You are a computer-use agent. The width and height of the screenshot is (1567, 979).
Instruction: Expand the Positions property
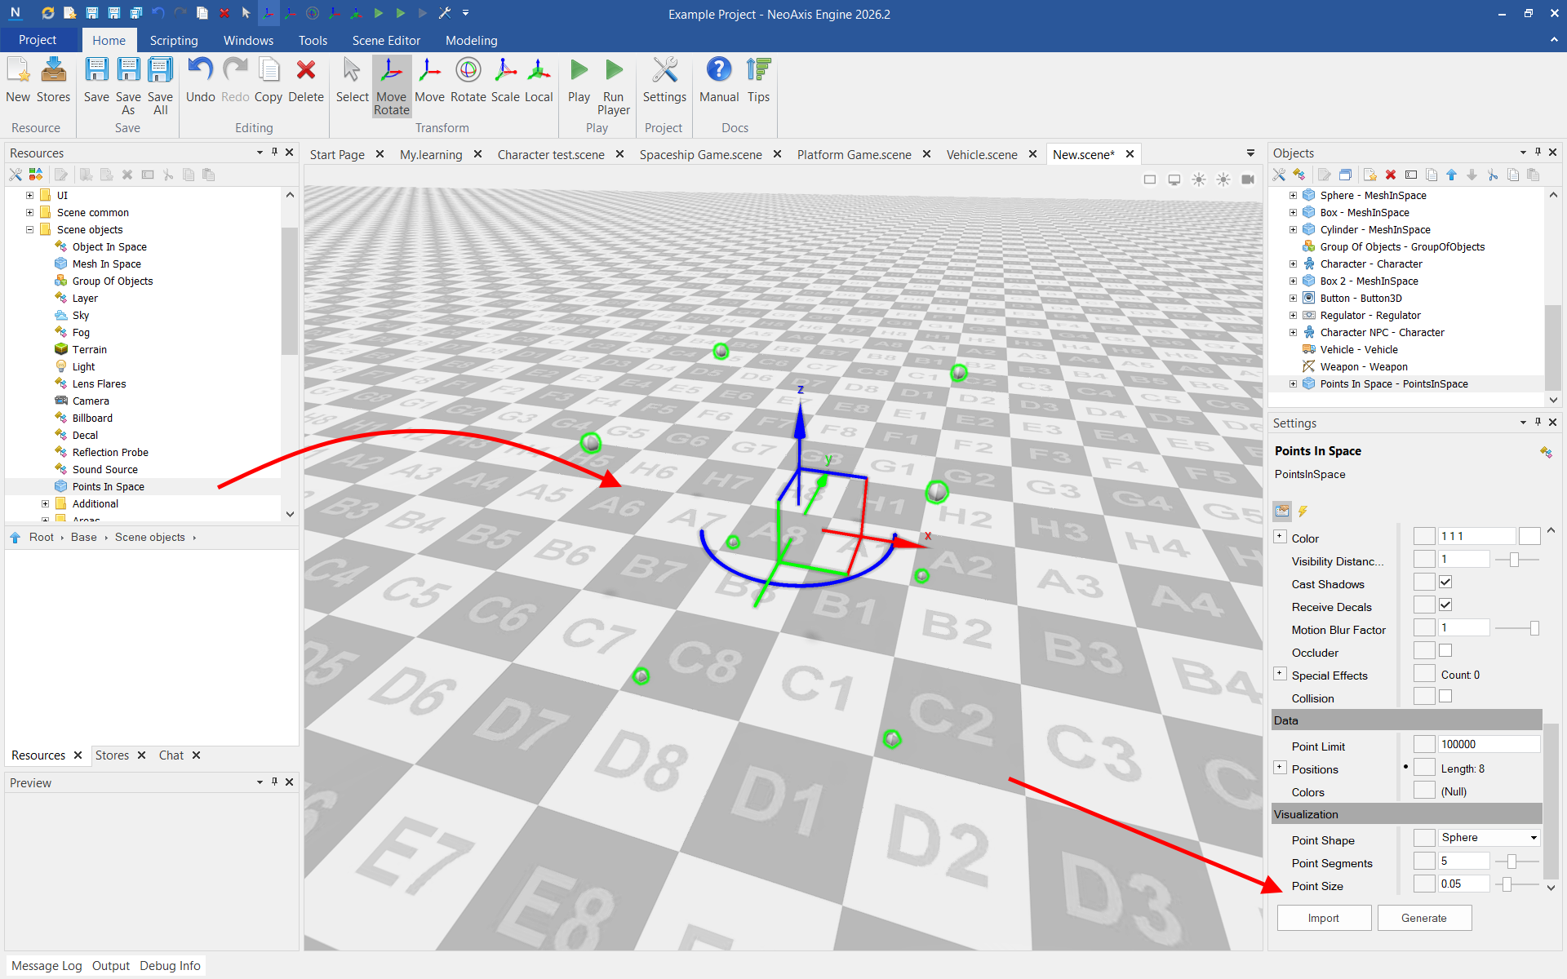(1280, 767)
